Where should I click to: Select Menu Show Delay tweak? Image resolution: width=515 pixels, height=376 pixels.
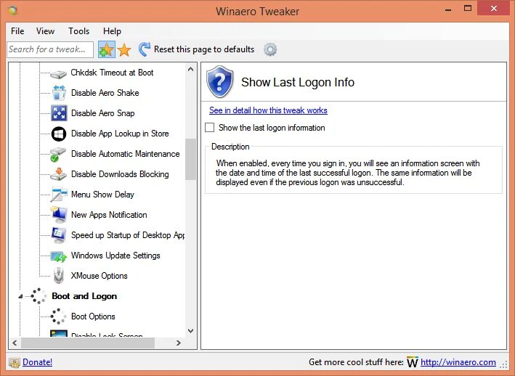click(x=102, y=195)
